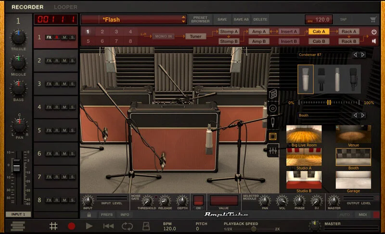Click the MONO IN routing selector
Screen dimensions: 385x234
[x=163, y=36]
